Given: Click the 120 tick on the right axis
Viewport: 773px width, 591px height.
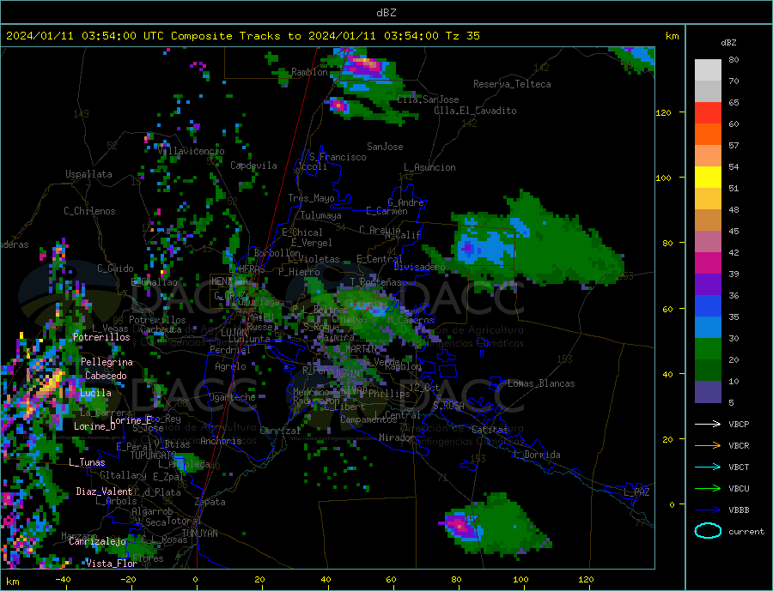Looking at the screenshot, I should [x=663, y=112].
